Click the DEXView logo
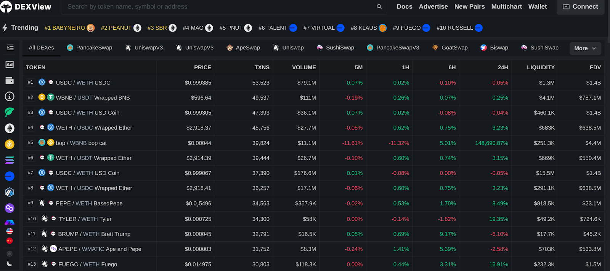 (26, 6)
